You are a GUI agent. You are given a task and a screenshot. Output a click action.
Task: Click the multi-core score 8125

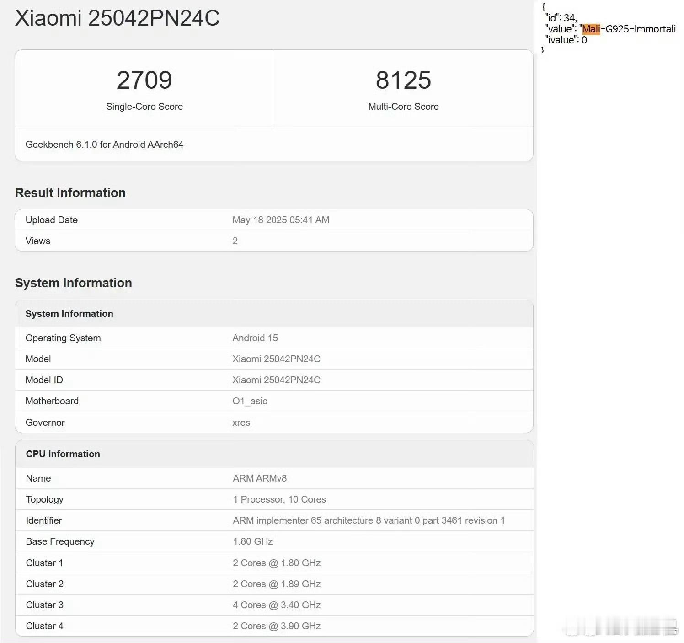tap(403, 80)
